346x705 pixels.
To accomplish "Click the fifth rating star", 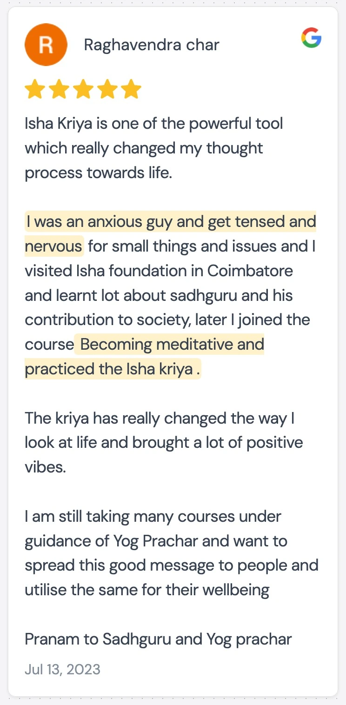I will click(x=132, y=89).
